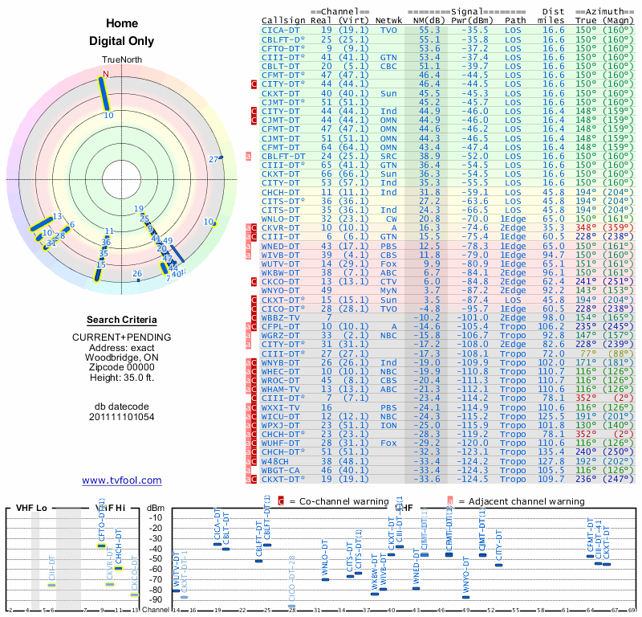Click the Search Criteria heading
642x617 pixels.
pos(122,320)
